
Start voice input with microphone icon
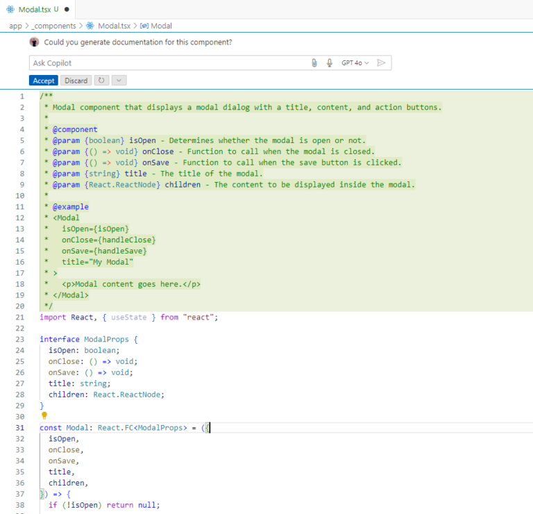tap(329, 63)
